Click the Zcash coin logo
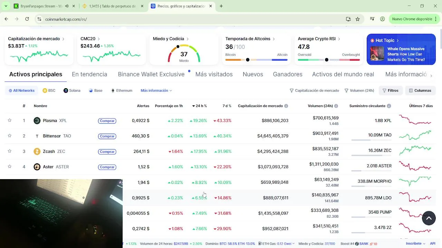Image resolution: width=442 pixels, height=248 pixels. pos(37,152)
